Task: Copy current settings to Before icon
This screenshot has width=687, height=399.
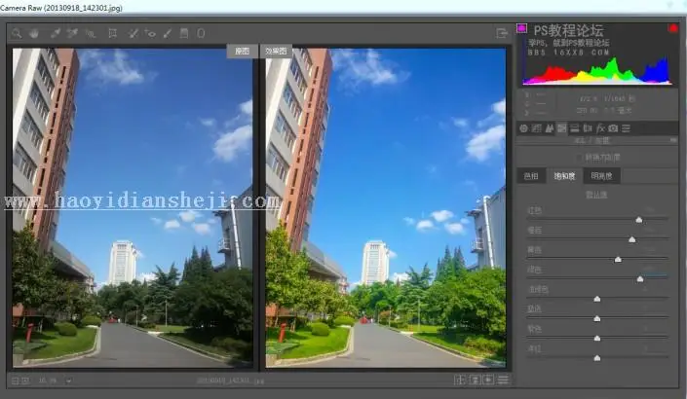Action: tap(488, 380)
